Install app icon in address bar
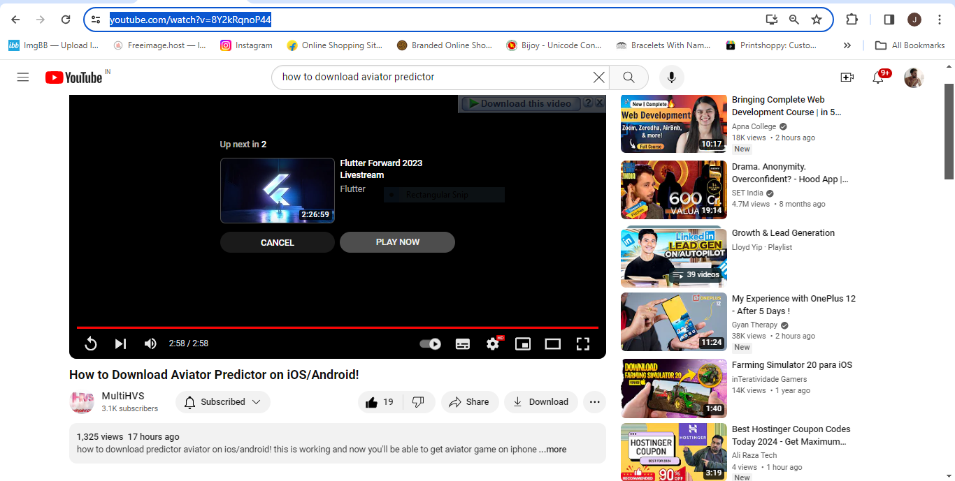Image resolution: width=955 pixels, height=481 pixels. click(x=772, y=20)
